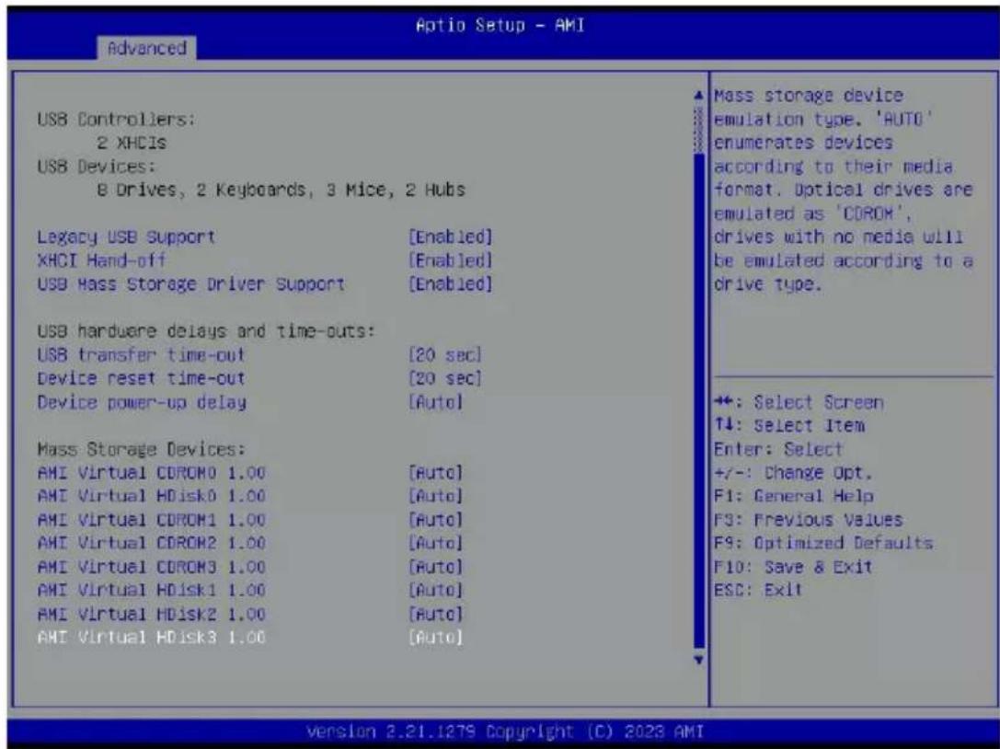Select AMI Virtual CDROM2 1.00 entry
The height and width of the screenshot is (749, 1000).
click(151, 543)
